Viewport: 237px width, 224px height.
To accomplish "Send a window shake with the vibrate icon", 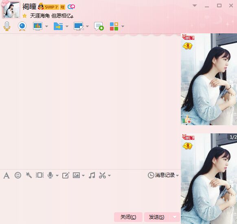I will pos(39,175).
